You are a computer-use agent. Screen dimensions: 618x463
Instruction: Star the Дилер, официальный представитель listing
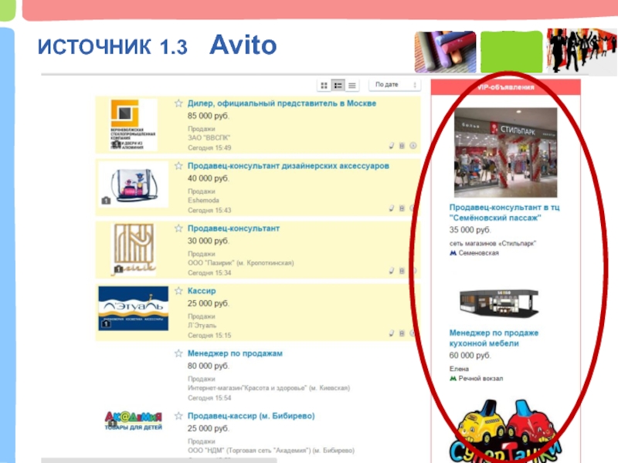pyautogui.click(x=178, y=103)
